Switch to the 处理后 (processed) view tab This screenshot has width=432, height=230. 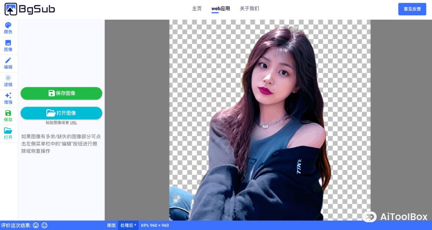(x=128, y=225)
